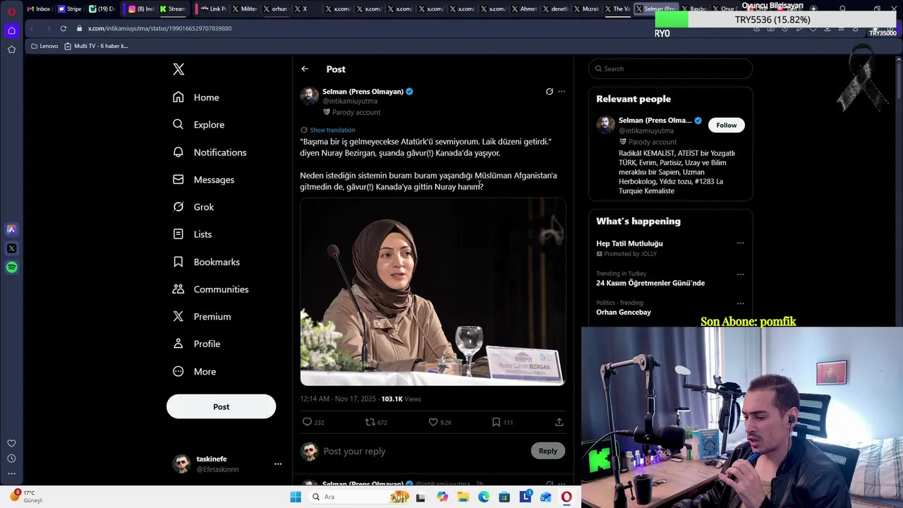This screenshot has height=508, width=903.
Task: Click Opera home icon in sidebar
Action: 11,30
